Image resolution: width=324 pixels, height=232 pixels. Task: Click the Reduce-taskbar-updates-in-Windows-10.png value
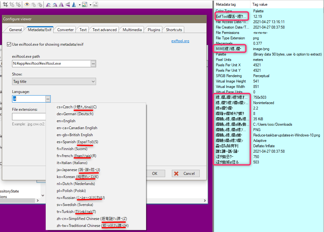click(x=287, y=135)
